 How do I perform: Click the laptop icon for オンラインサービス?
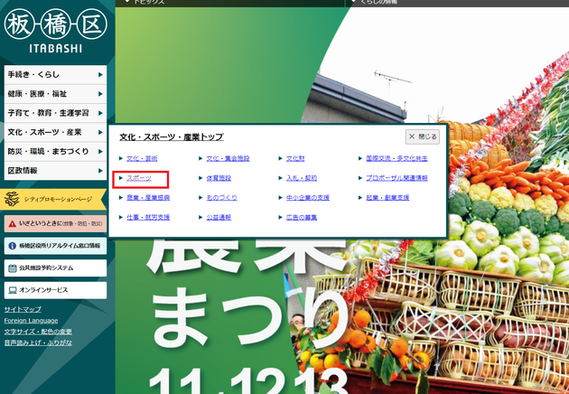point(13,290)
